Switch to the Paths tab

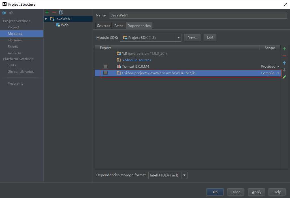tap(119, 25)
